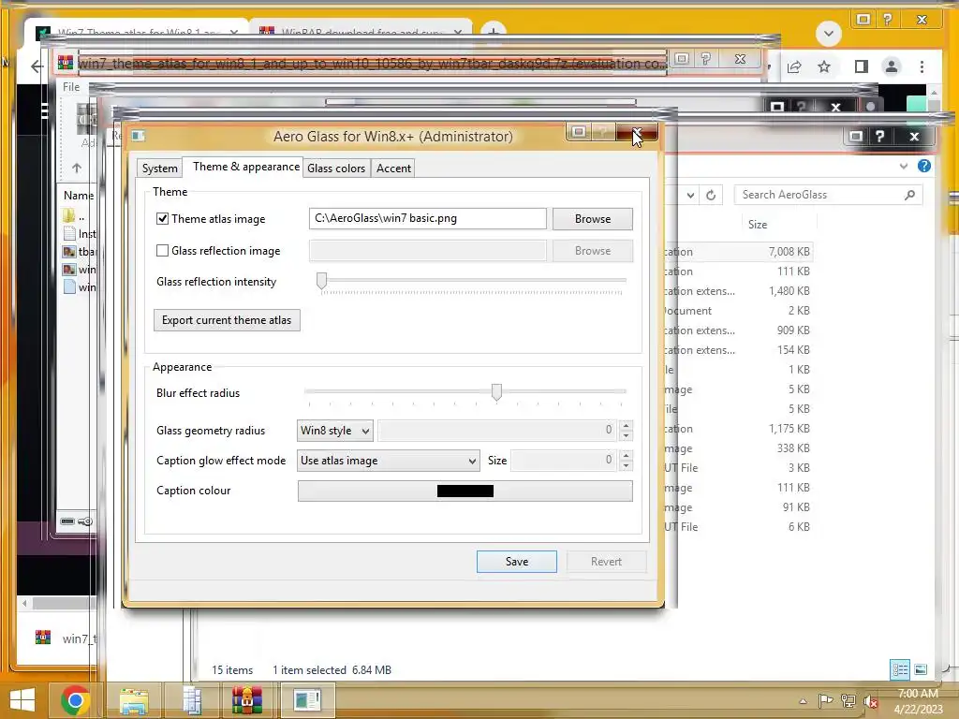Bookmark this page with the star icon
Viewport: 959px width, 719px height.
pyautogui.click(x=824, y=66)
